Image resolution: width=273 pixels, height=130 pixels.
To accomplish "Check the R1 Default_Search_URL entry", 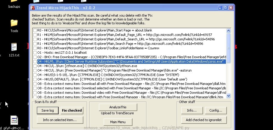I will pyautogui.click(x=35, y=39).
